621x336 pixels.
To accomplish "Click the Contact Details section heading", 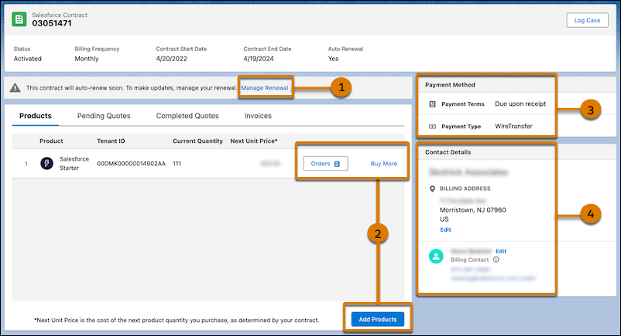I will (448, 152).
